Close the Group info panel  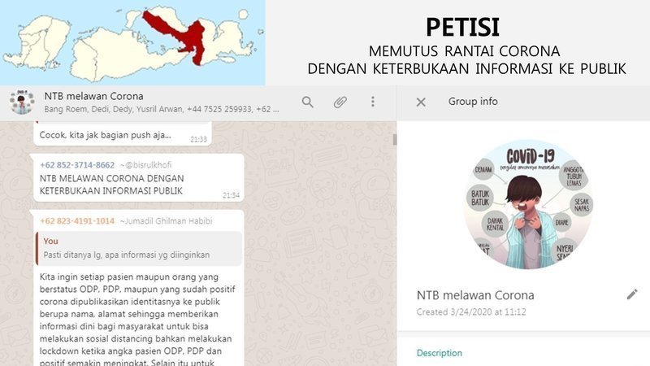coord(421,102)
